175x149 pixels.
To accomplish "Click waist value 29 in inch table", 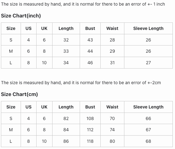I will point(112,51).
